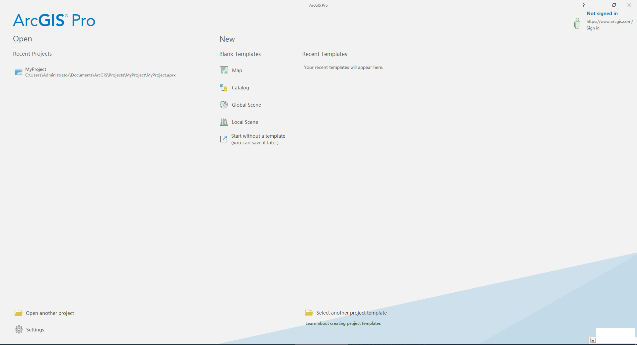Click the Sign in link
This screenshot has height=345, width=637.
[593, 28]
